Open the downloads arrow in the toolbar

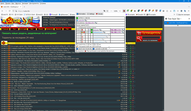point(171,11)
